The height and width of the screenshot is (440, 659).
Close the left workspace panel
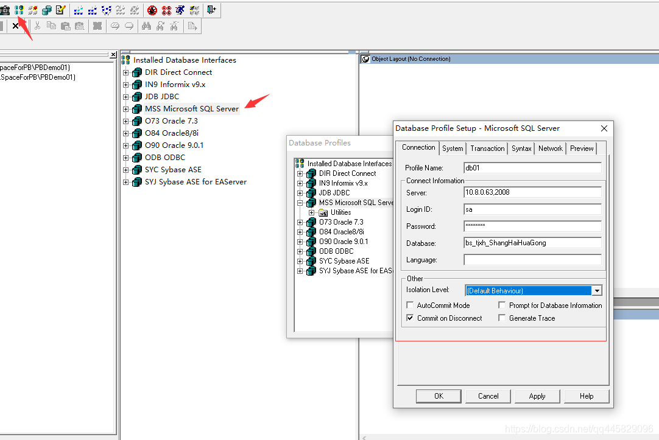[113, 55]
